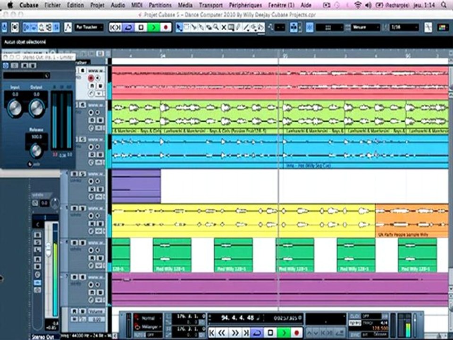Open the 'Mesure' grid type dropdown
This screenshot has width=453, height=340.
coord(366,27)
